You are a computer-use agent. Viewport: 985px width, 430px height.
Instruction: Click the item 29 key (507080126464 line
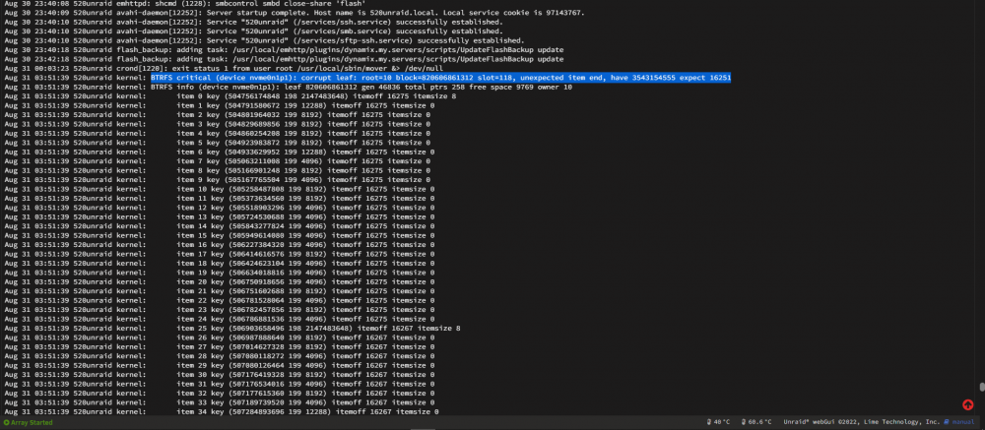(220, 365)
